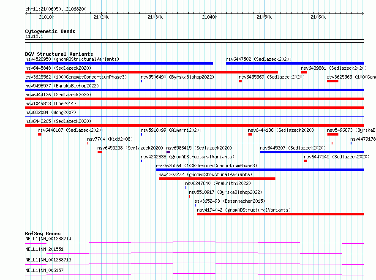Image resolution: width=376 pixels, height=280 pixels.
Task: Click the DGV Structural Variants track title
Action: [59, 54]
